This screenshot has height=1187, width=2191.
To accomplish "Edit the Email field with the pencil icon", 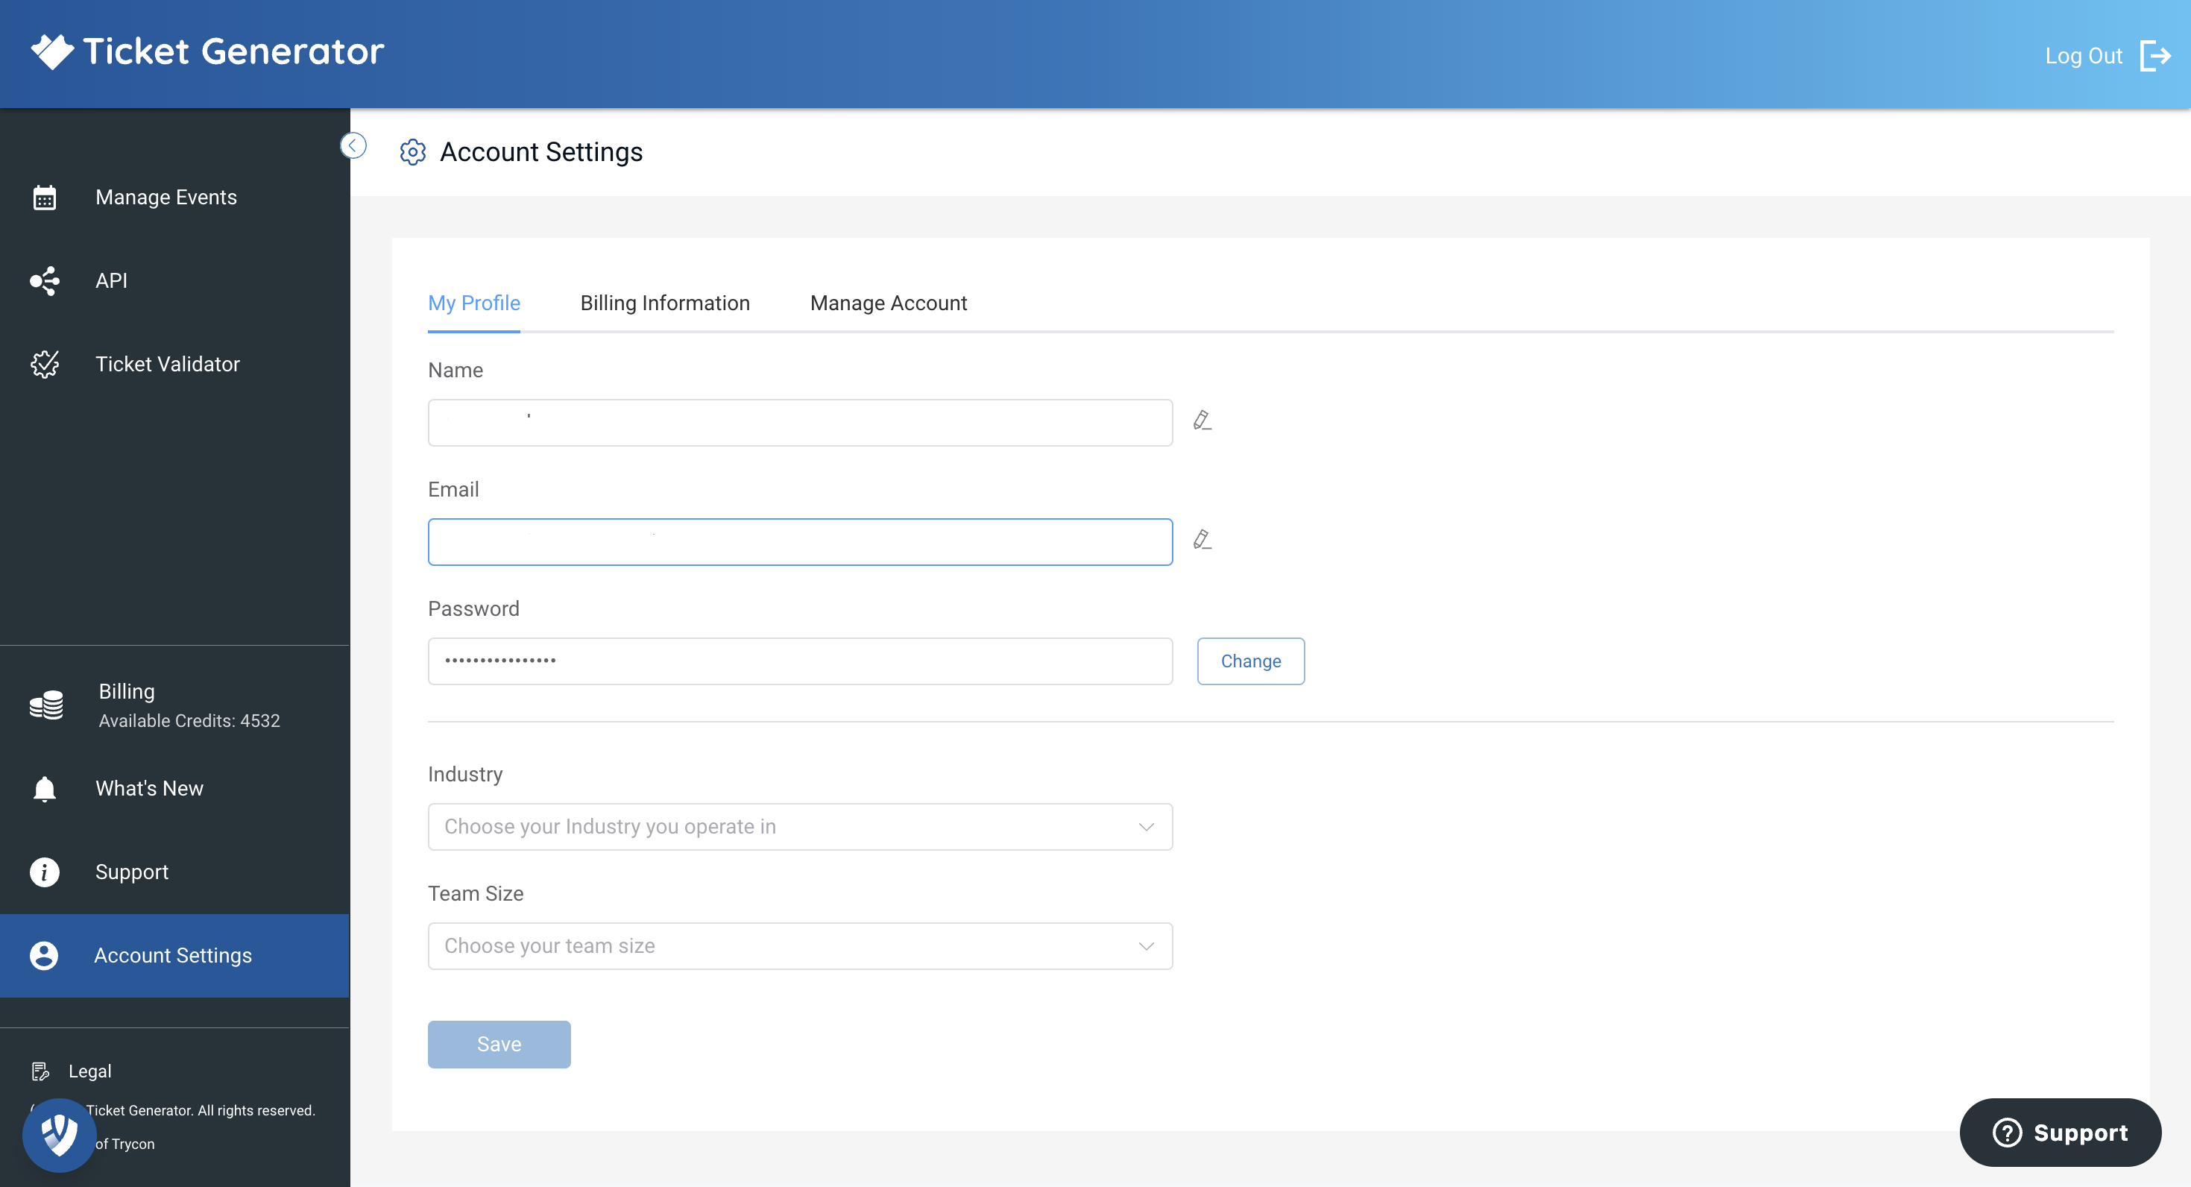I will pos(1202,540).
